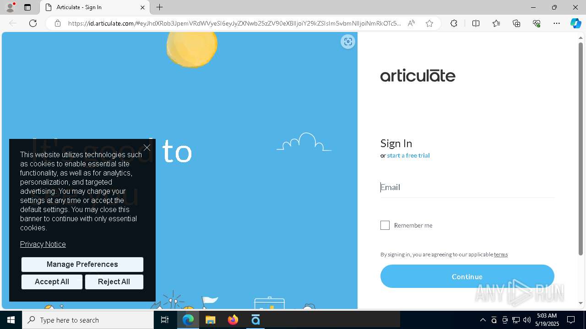Open Task View on the taskbar
Screen dimensions: 586x329
point(165,320)
